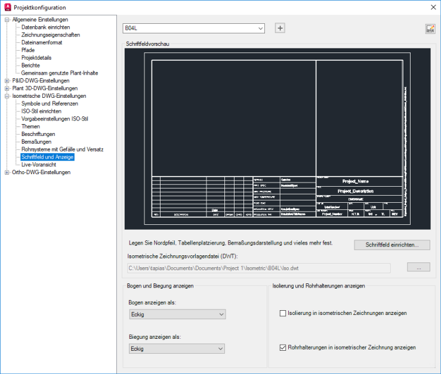
Task: Expand P&ID-DWG-Einstellungen node
Action: tap(7, 81)
